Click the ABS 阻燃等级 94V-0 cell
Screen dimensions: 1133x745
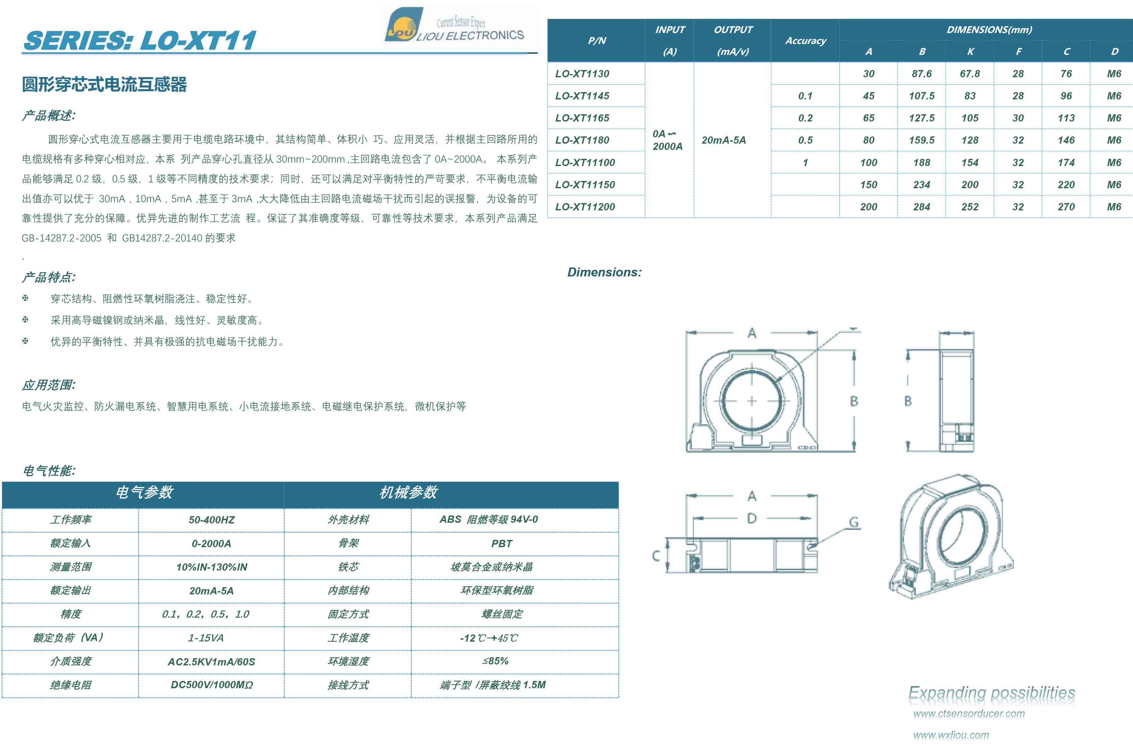pyautogui.click(x=515, y=520)
